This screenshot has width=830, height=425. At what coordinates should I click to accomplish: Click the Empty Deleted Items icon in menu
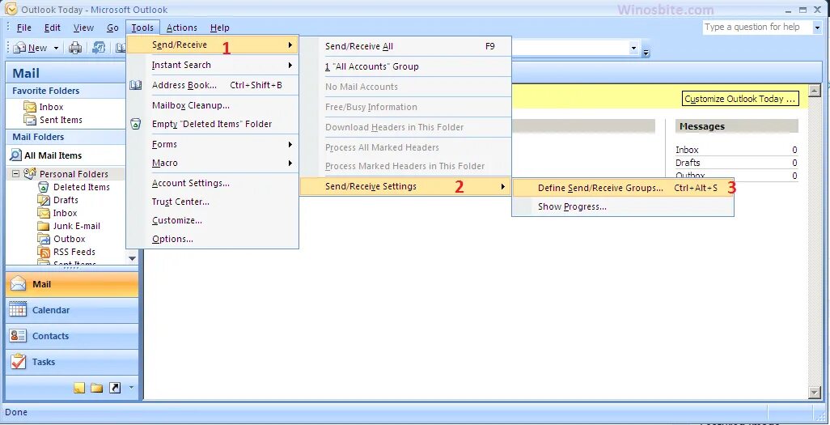136,124
